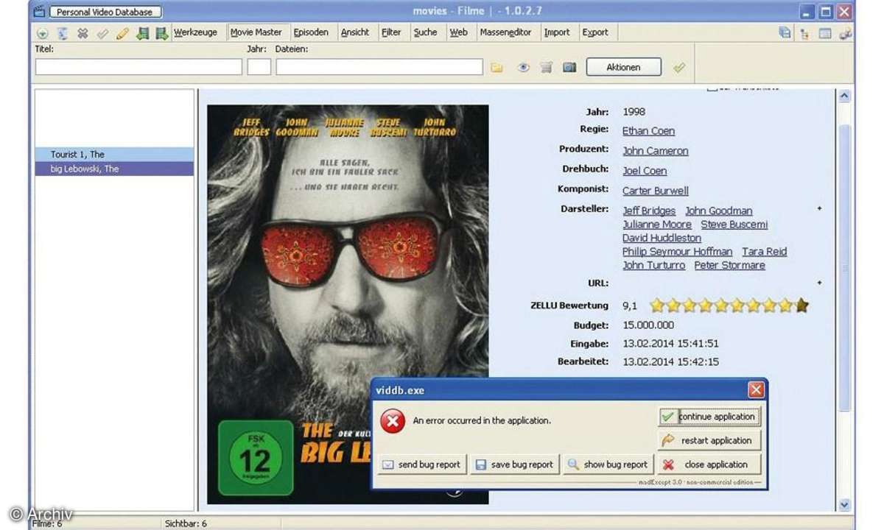884x530 pixels.
Task: Expand the plus sign next to Darsteller
Action: click(x=819, y=209)
